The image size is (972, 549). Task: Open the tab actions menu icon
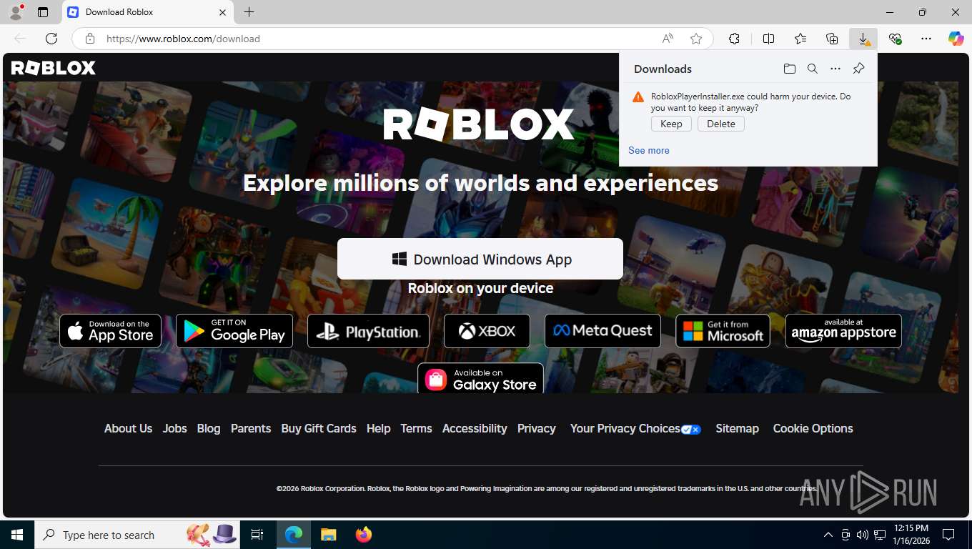click(43, 12)
